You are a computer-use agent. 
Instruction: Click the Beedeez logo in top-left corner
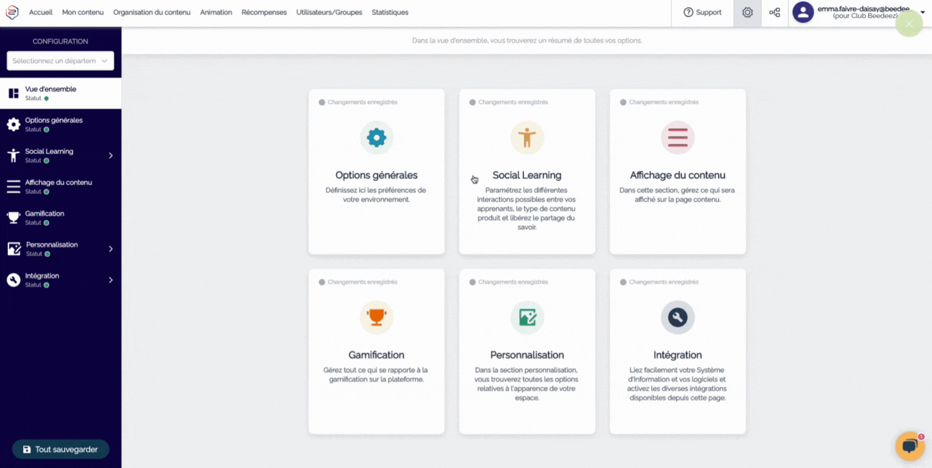click(12, 12)
